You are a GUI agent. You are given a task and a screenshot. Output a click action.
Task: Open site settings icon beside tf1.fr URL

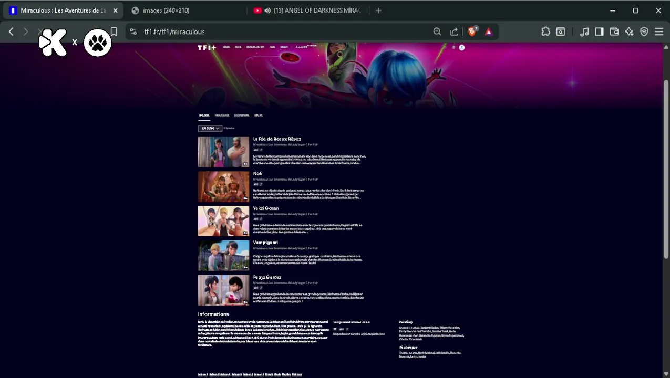[x=133, y=31]
